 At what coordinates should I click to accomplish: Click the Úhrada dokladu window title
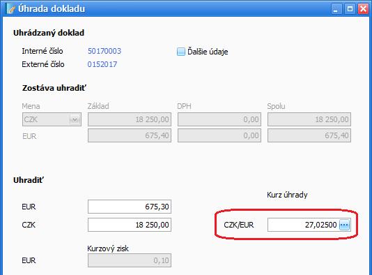[52, 9]
